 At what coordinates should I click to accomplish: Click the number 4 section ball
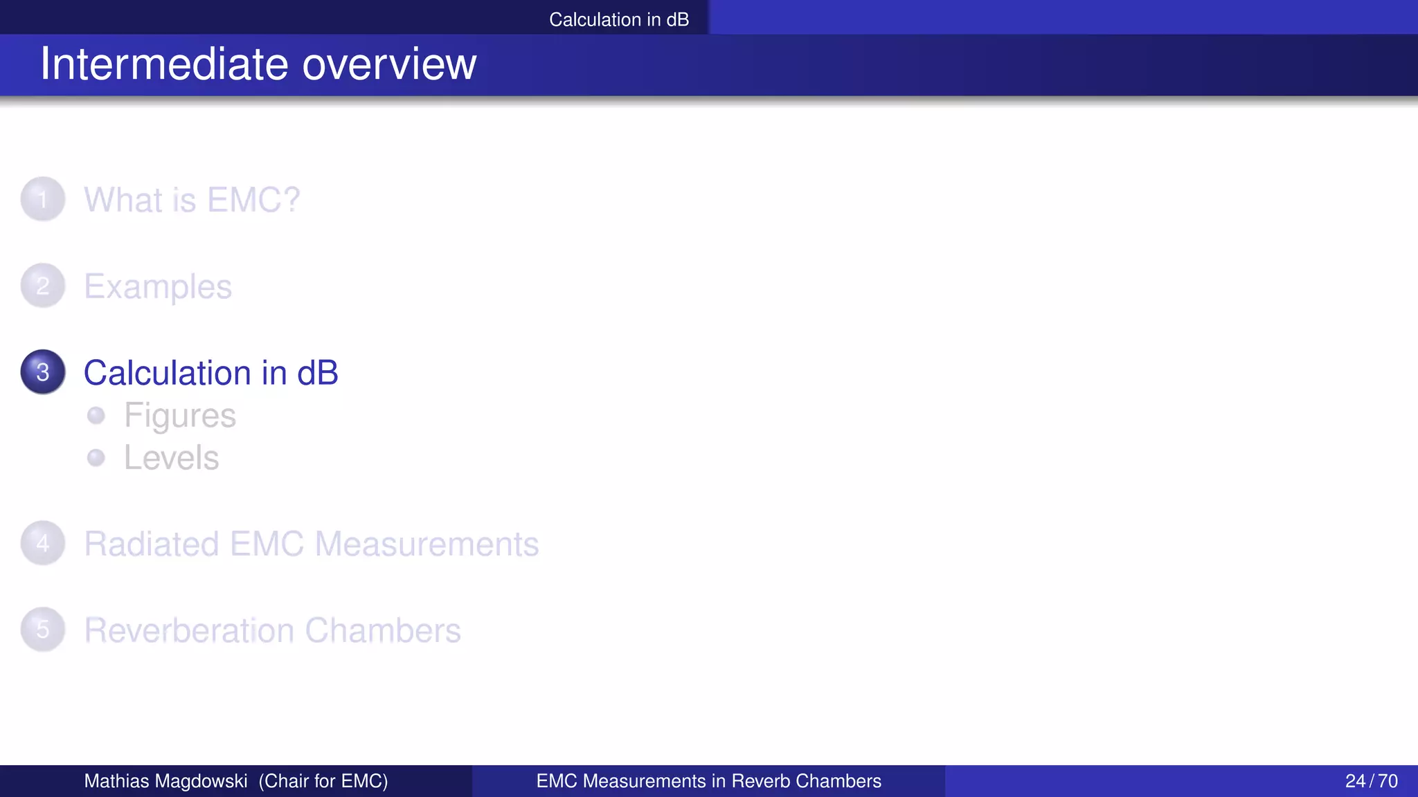[43, 543]
